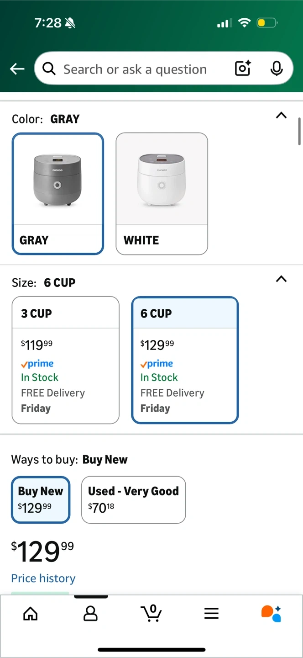Collapse the Size section chevron
Viewport: 303px width, 658px height.
(x=282, y=279)
